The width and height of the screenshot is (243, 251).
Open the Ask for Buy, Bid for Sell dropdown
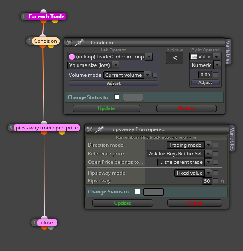208,154
